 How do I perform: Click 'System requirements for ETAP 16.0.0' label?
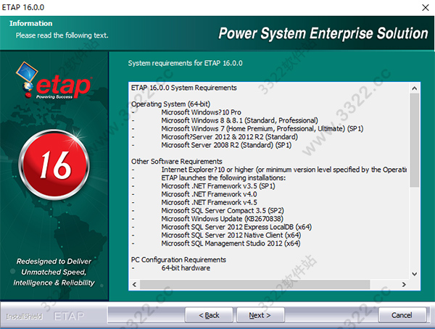(185, 63)
